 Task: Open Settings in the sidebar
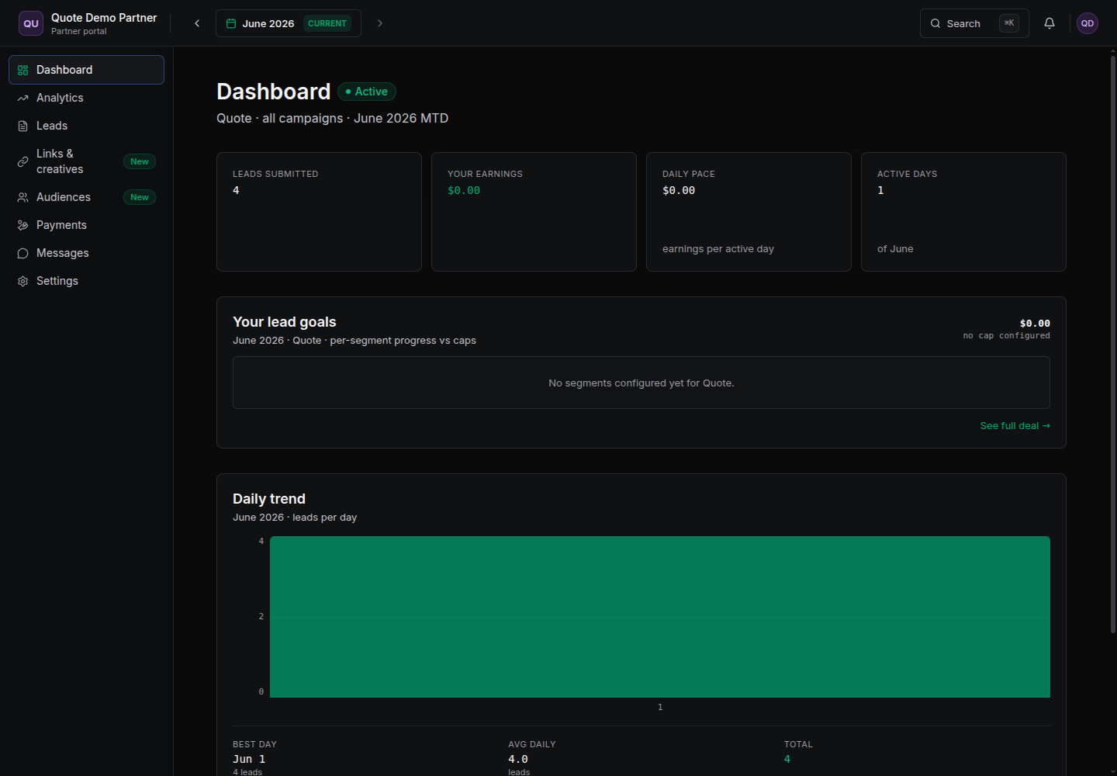point(86,281)
